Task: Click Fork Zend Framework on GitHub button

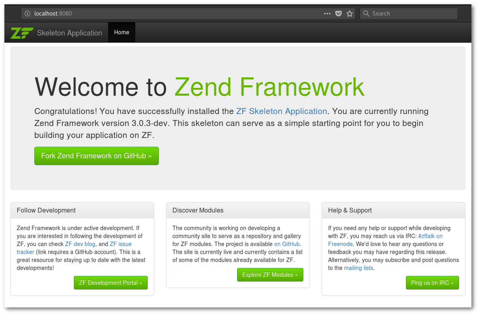Action: (x=97, y=156)
